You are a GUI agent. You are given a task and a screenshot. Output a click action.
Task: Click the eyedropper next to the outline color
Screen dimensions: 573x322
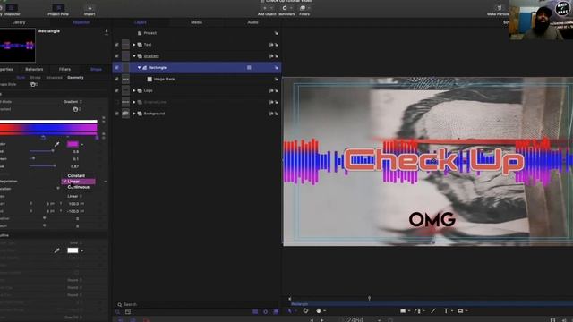[x=56, y=250]
